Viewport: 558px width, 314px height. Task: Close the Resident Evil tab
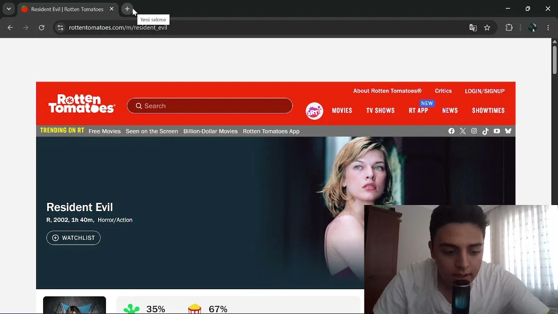point(112,9)
